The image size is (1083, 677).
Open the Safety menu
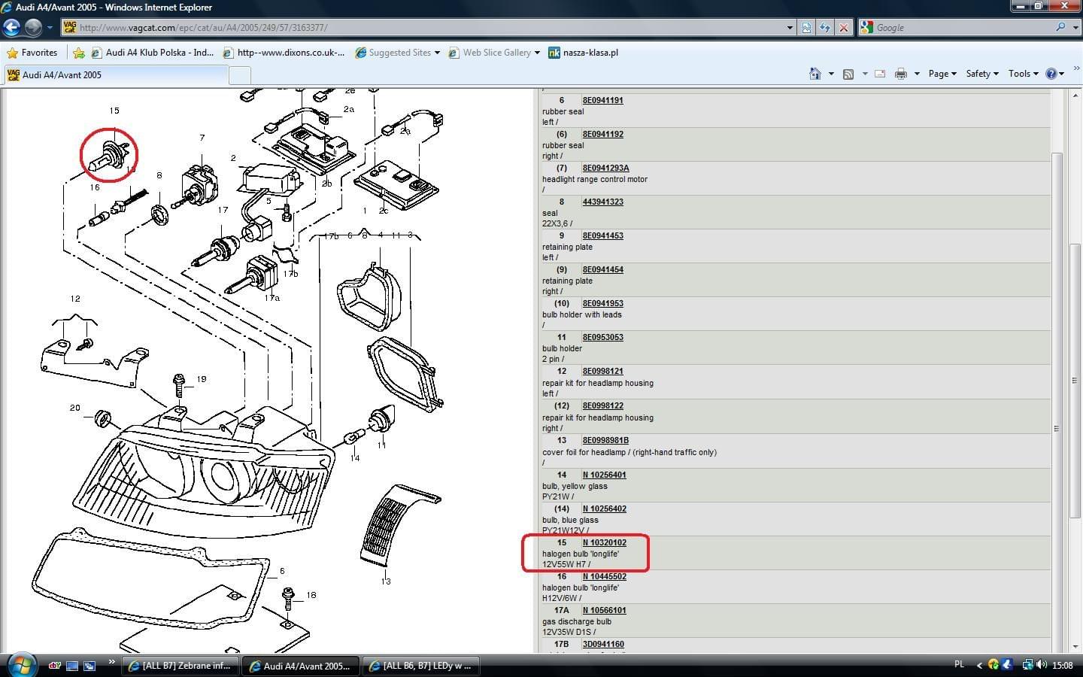point(982,74)
